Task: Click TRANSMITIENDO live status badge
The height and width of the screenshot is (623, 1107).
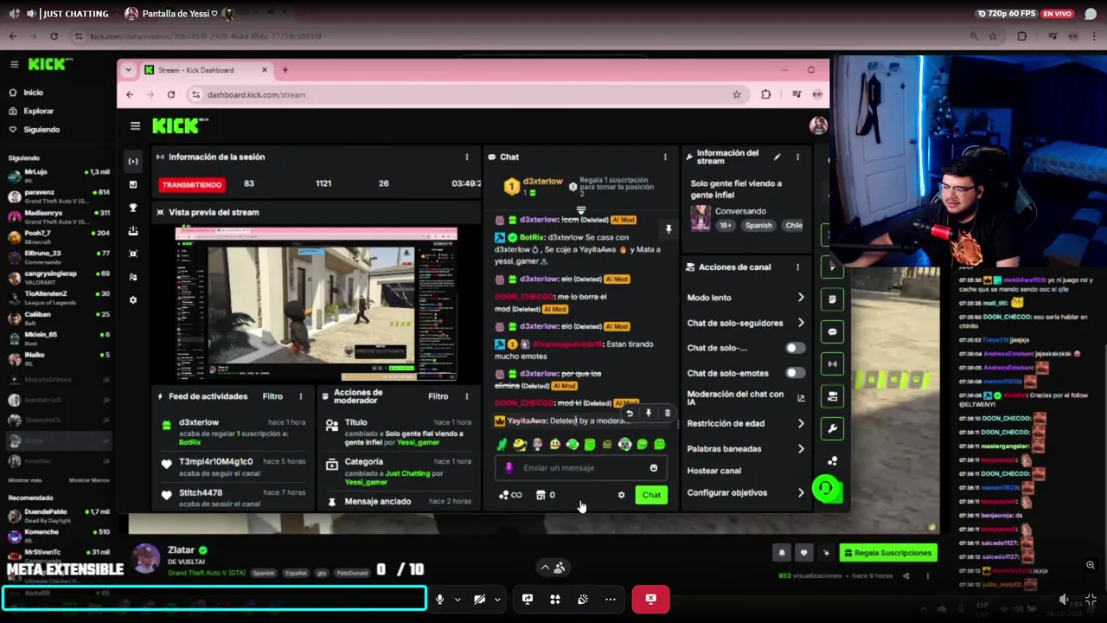Action: [192, 184]
